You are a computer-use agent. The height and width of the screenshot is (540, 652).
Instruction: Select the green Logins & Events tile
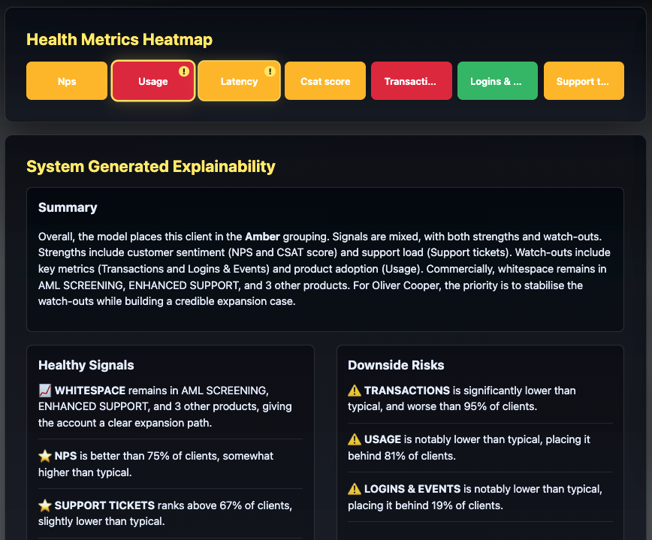coord(497,80)
